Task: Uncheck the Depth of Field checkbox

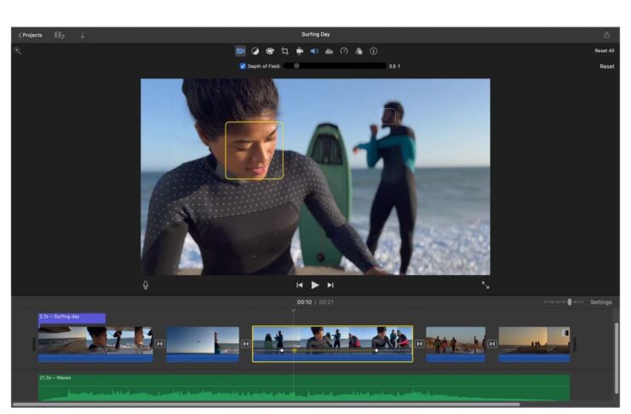Action: click(243, 66)
